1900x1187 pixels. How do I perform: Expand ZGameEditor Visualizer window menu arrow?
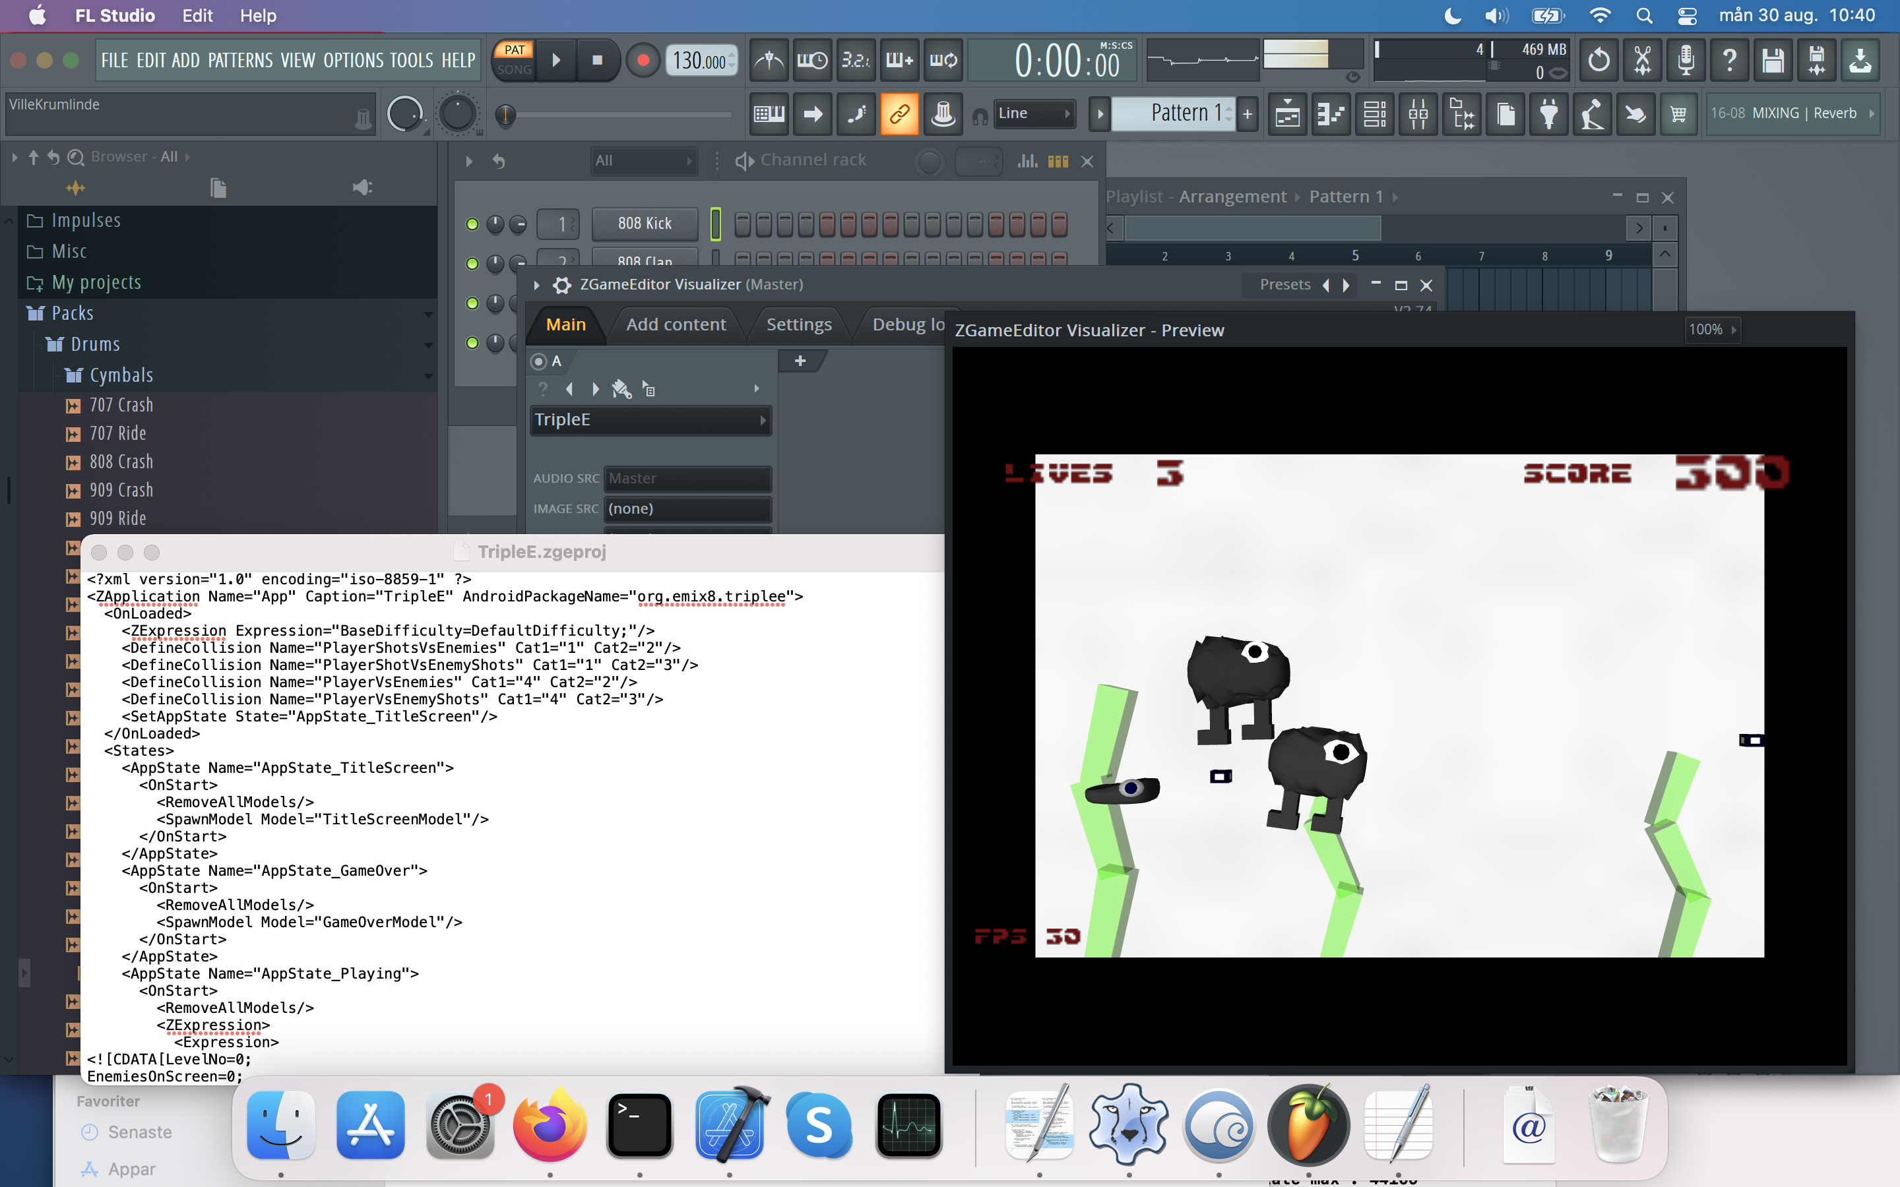(x=537, y=285)
